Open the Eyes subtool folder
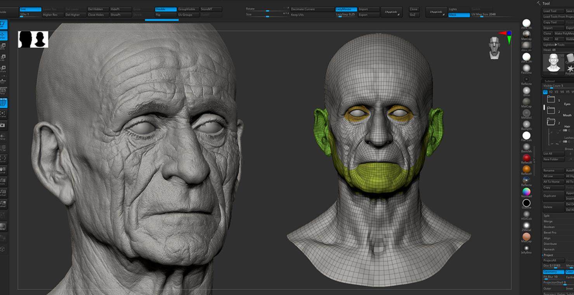Image resolution: width=574 pixels, height=295 pixels. [551, 99]
